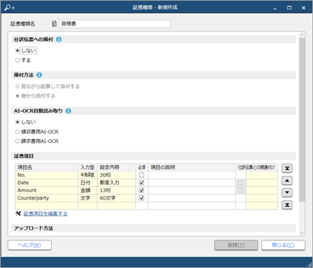Select the No. item name cell
Image resolution: width=313 pixels, height=268 pixels.
46,175
